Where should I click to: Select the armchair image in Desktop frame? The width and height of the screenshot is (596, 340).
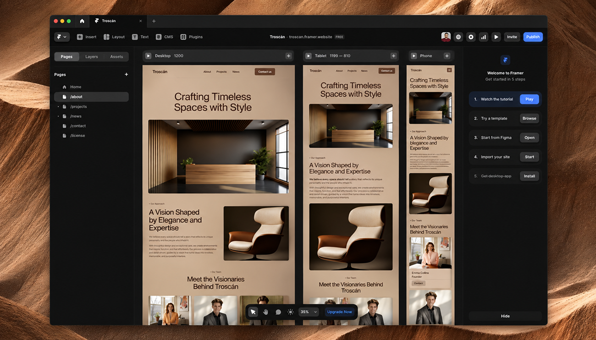pyautogui.click(x=256, y=233)
